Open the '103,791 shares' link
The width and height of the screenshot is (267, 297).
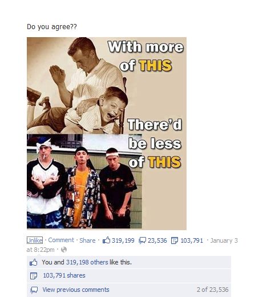pyautogui.click(x=64, y=275)
